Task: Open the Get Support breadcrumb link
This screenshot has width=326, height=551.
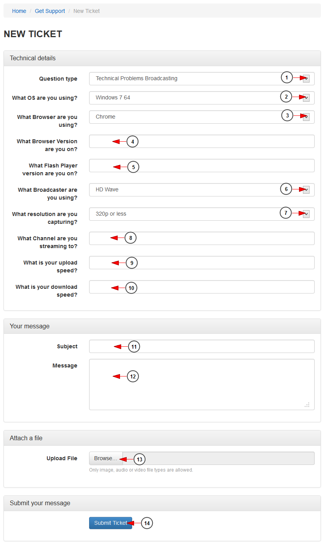Action: (x=50, y=11)
